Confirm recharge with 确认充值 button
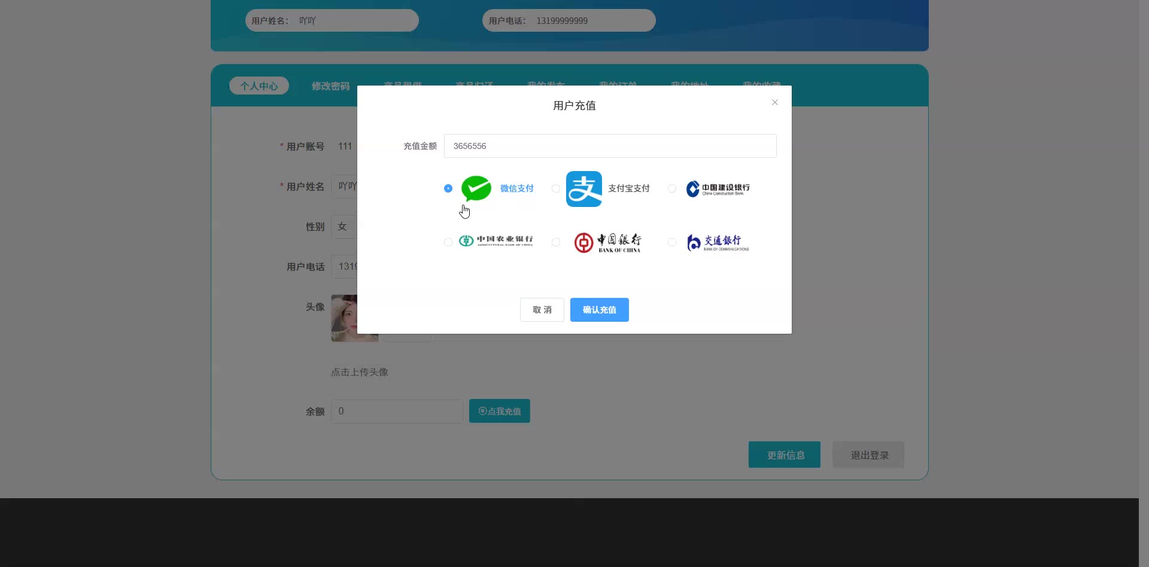 [600, 310]
